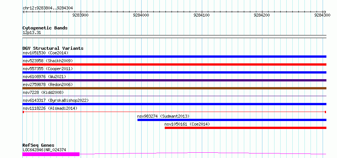Click the RefSeq Genes track heading
Screen dimensions: 337x158
[39, 146]
